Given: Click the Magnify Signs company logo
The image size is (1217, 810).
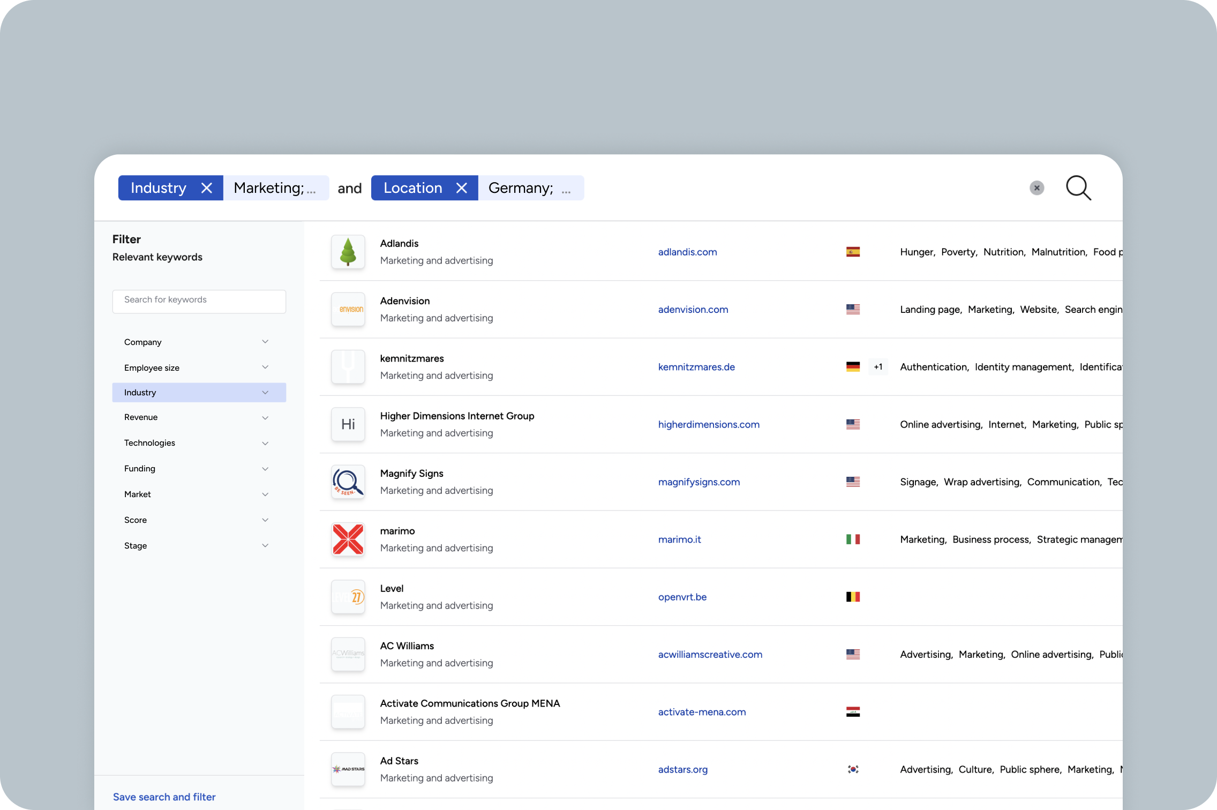Looking at the screenshot, I should 348,482.
